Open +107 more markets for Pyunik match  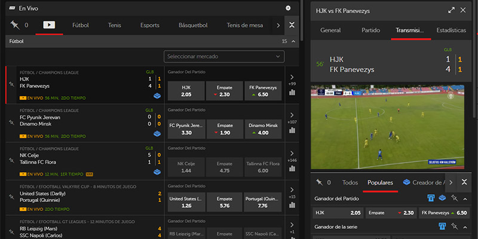[x=292, y=118]
